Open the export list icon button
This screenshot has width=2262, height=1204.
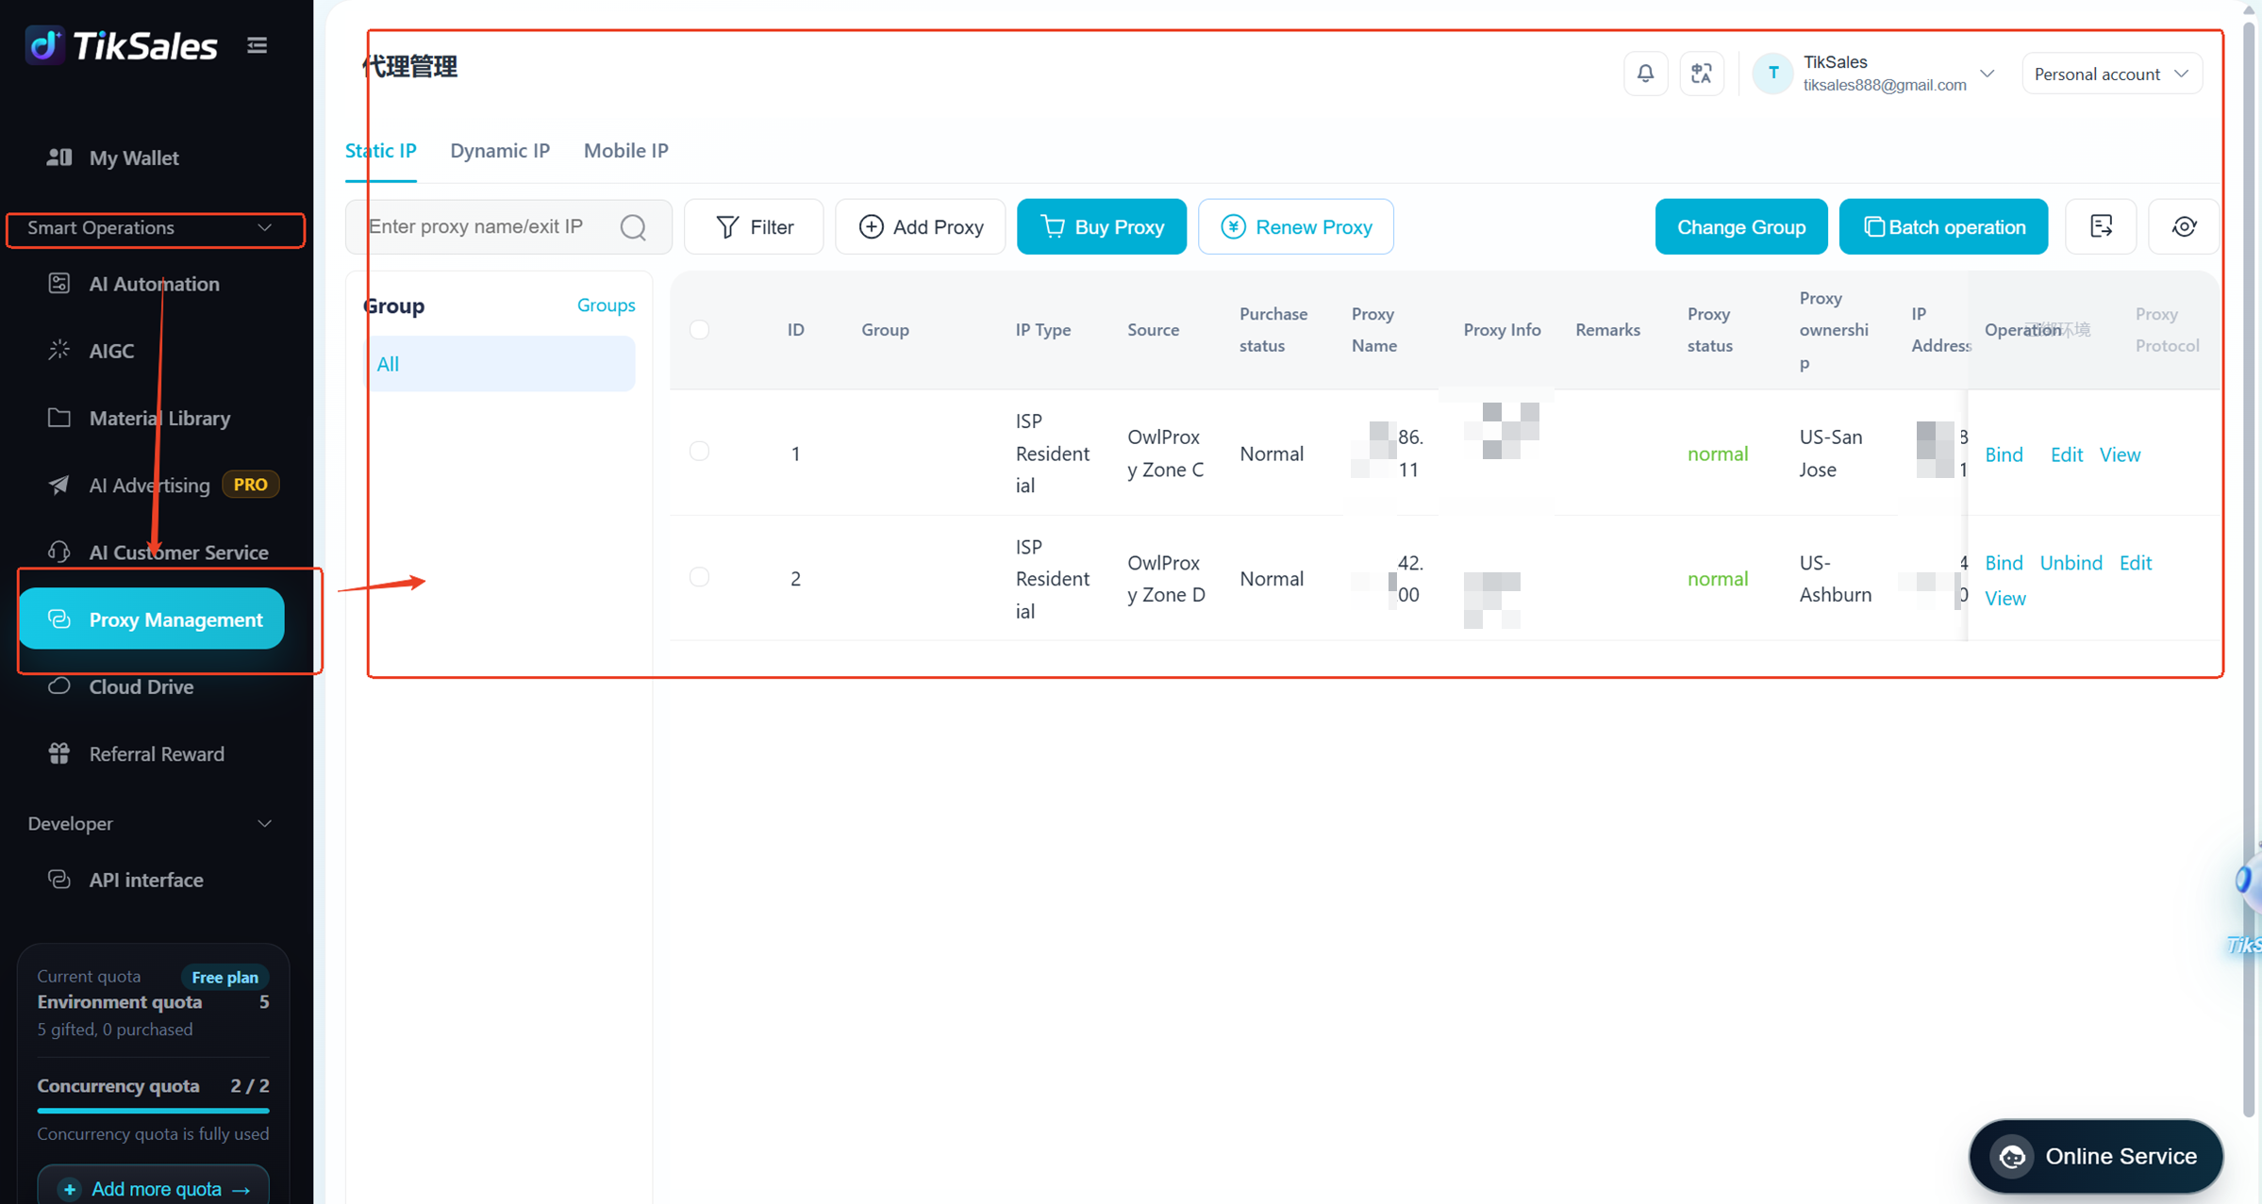click(x=2101, y=226)
